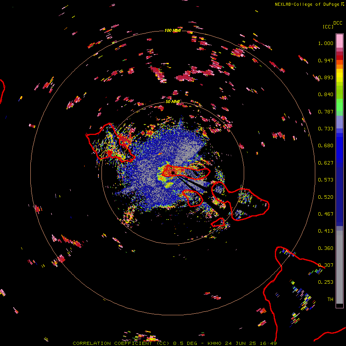346x346 pixels.
Task: Click the 0.413 legend value
Action: click(326, 231)
